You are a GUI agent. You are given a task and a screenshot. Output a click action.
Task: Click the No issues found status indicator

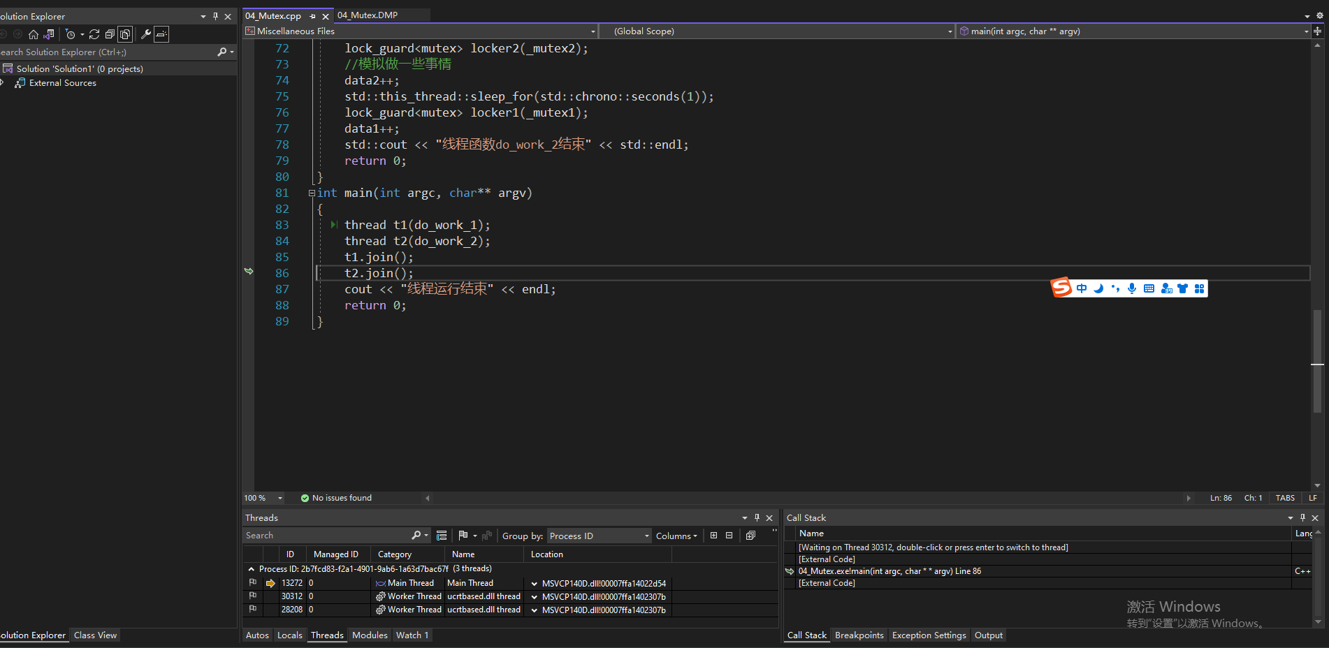tap(336, 498)
